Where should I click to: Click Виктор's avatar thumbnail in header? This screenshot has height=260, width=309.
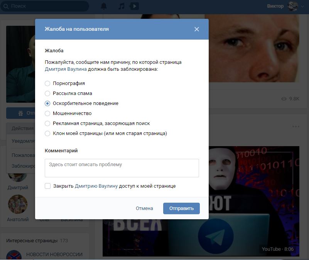tap(292, 6)
